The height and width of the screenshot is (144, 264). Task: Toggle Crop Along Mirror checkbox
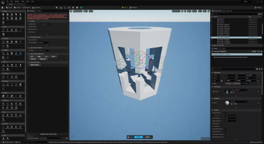coord(39,27)
